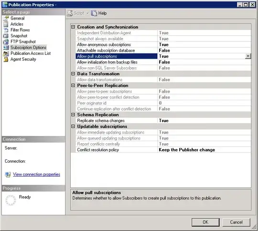Click the Publication Access List icon

coord(6,53)
